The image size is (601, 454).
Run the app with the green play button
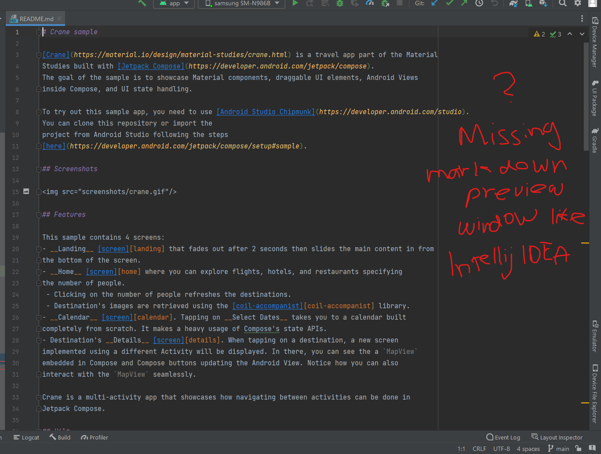pos(295,3)
